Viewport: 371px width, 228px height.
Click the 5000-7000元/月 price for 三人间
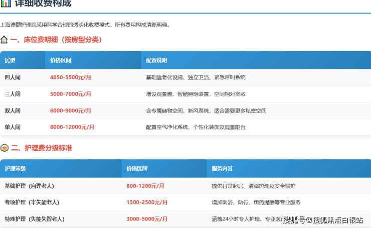tap(71, 94)
